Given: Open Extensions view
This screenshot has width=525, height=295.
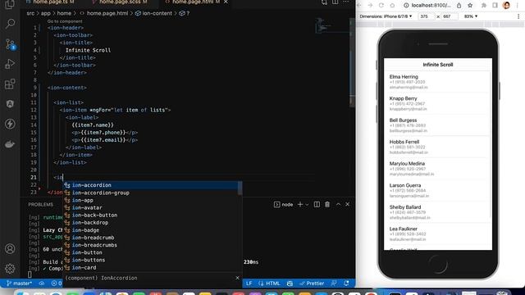Looking at the screenshot, I should coord(10,84).
